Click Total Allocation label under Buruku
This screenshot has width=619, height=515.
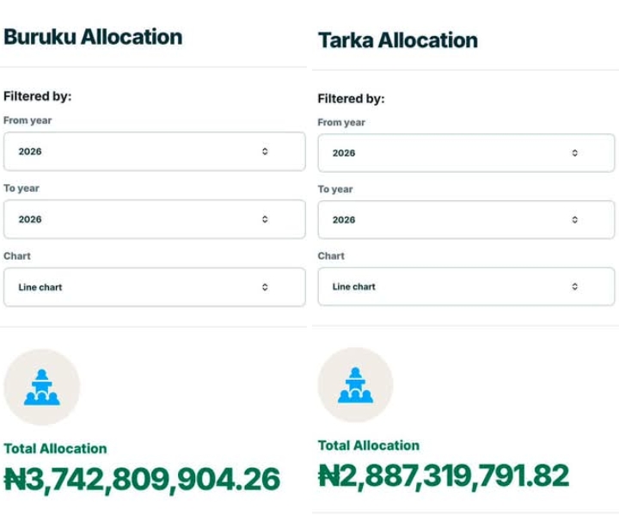tap(55, 449)
